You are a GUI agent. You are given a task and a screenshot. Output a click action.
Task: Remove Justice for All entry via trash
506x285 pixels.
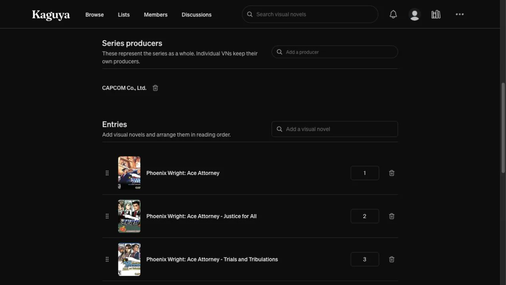click(x=392, y=216)
